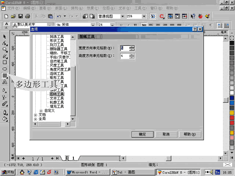This screenshot has width=235, height=176.
Task: Choose the Rectangle tool in toolbox
Action: 5,62
